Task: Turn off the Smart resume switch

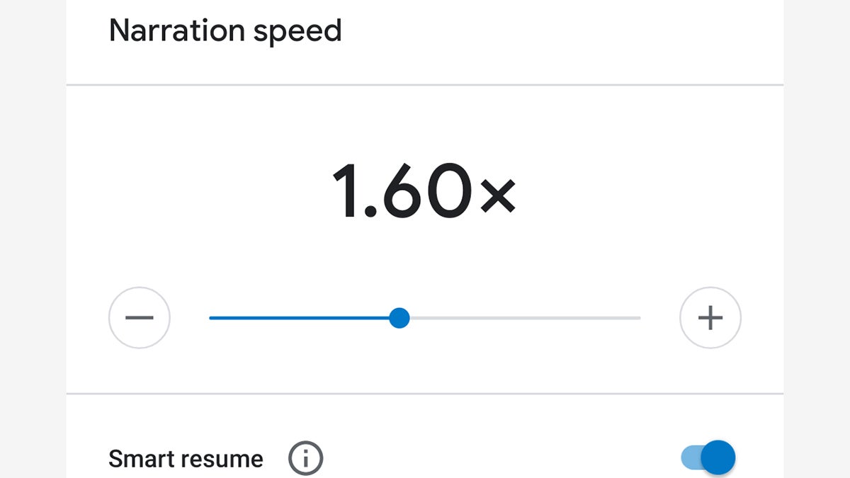Action: (x=710, y=457)
